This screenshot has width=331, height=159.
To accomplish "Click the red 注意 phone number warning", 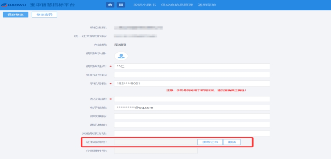I will coord(206,90).
